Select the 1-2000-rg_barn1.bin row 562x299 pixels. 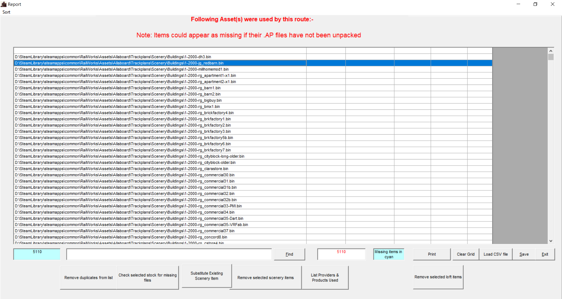click(x=118, y=88)
